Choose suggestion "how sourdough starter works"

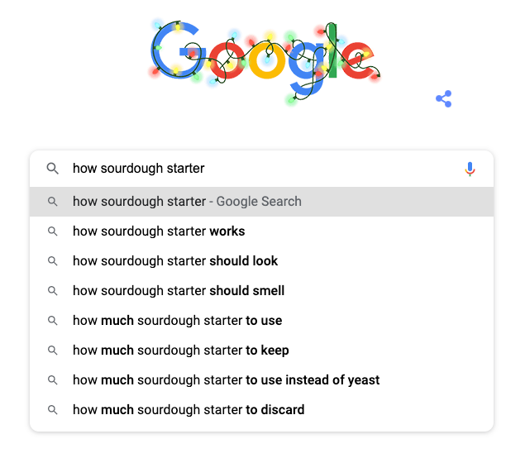pyautogui.click(x=159, y=231)
